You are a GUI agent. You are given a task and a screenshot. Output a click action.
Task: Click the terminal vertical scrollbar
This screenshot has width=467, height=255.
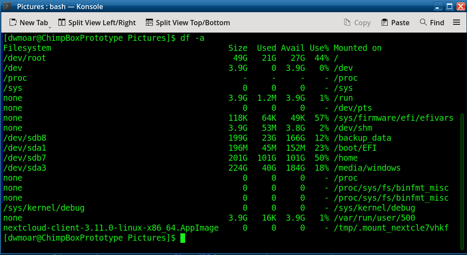tap(462, 174)
